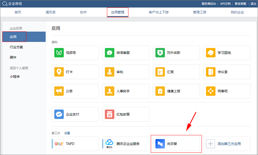Open the 打卡 location pin icon
The height and width of the screenshot is (155, 258).
pyautogui.click(x=59, y=72)
